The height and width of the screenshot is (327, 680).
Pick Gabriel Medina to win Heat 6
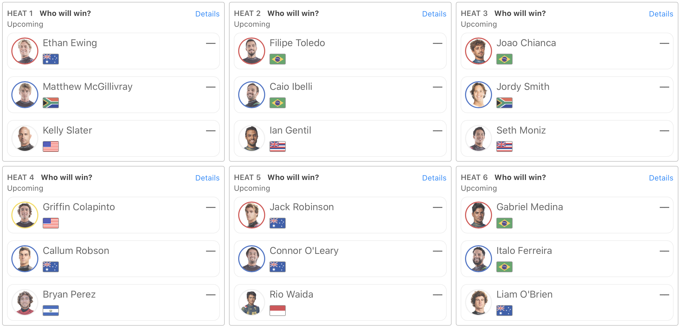pyautogui.click(x=567, y=215)
